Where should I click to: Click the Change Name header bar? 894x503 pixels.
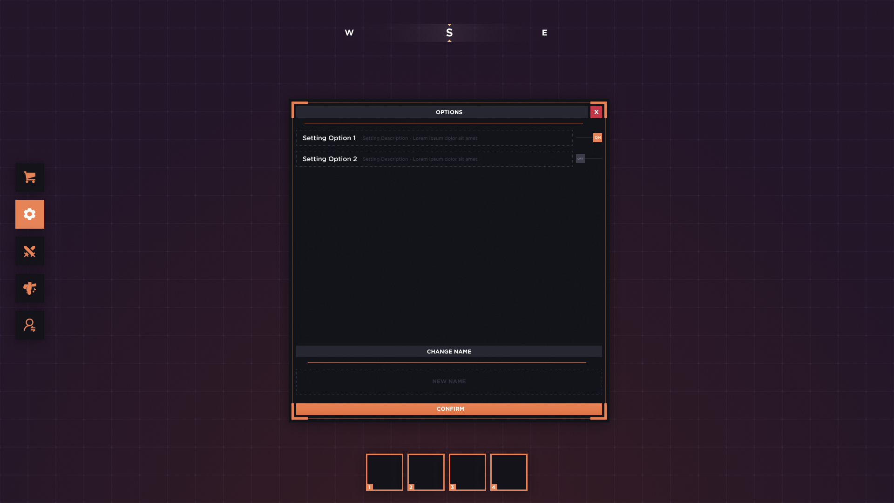coord(449,352)
